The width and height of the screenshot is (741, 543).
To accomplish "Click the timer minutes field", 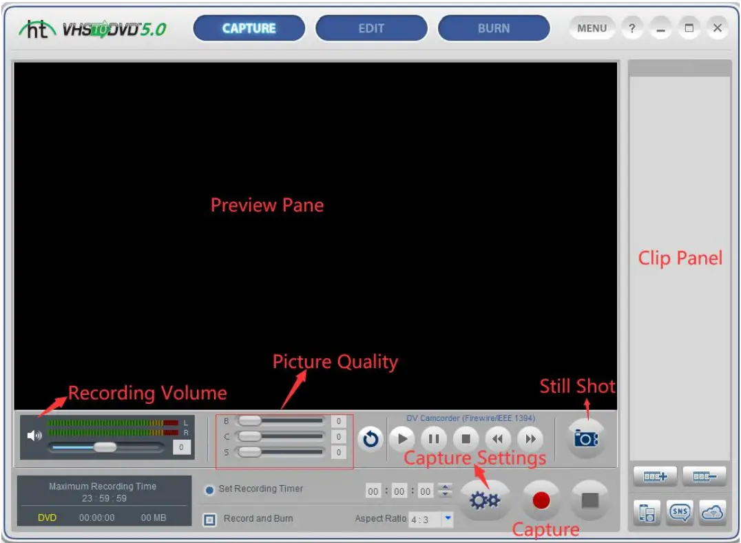I will pos(399,491).
